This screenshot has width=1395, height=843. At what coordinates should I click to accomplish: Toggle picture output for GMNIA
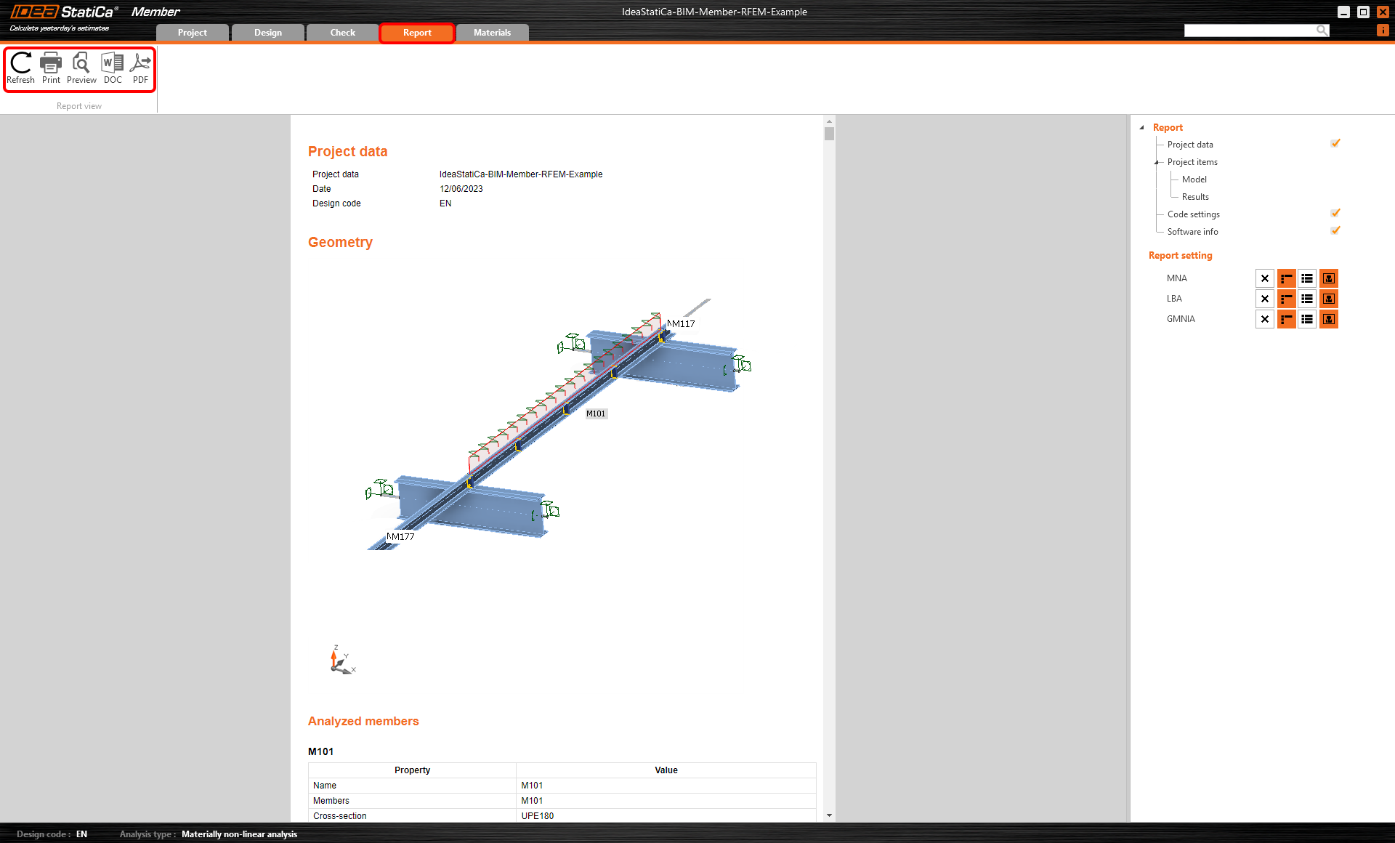pyautogui.click(x=1329, y=319)
